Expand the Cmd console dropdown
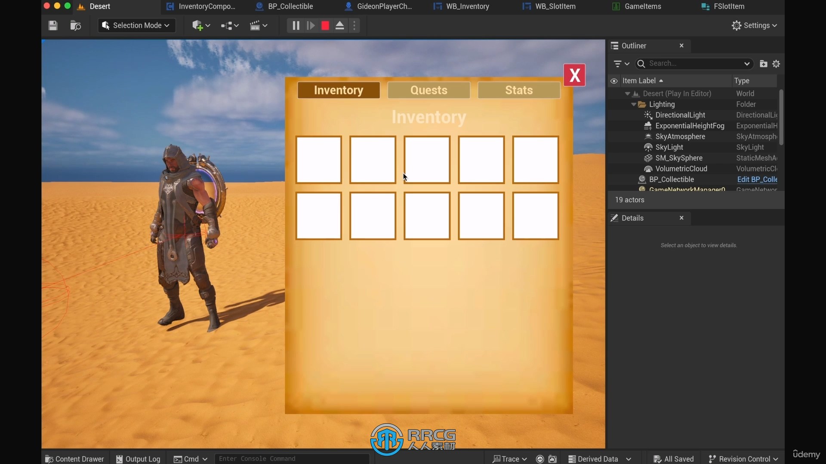The image size is (826, 464). pos(205,458)
